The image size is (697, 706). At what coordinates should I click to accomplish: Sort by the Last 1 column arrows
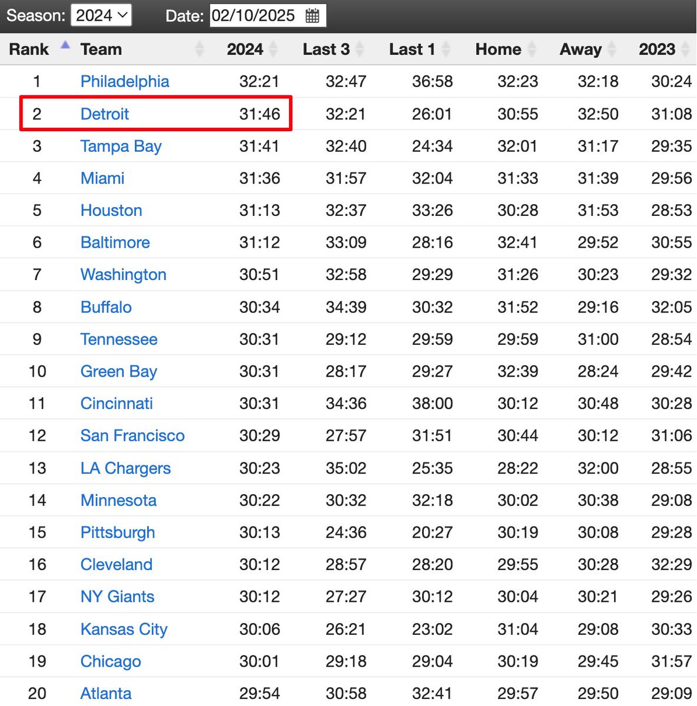tap(446, 49)
